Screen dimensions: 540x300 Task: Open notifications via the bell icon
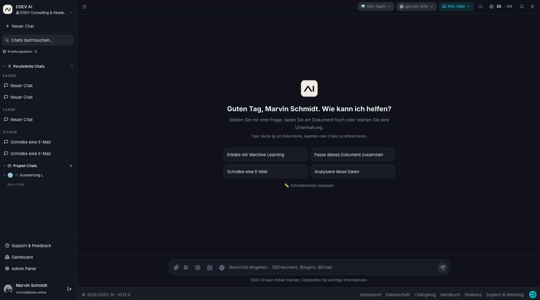coord(522,6)
